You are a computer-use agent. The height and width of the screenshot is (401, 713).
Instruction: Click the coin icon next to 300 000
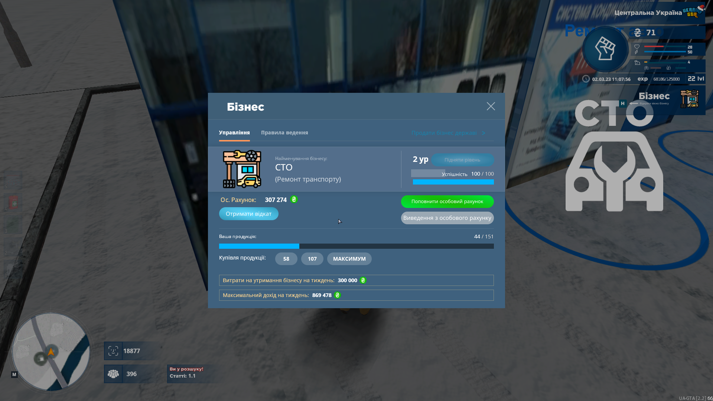pyautogui.click(x=363, y=280)
